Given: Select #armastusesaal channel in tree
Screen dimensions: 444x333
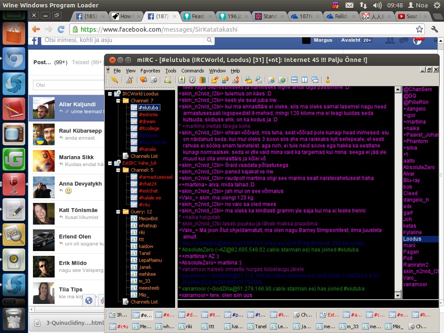Looking at the screenshot, I should coord(156,177).
